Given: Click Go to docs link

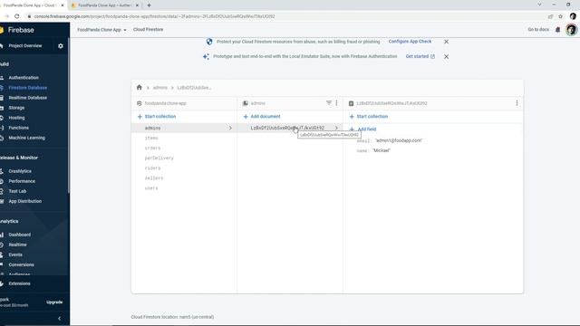Looking at the screenshot, I should click(538, 29).
